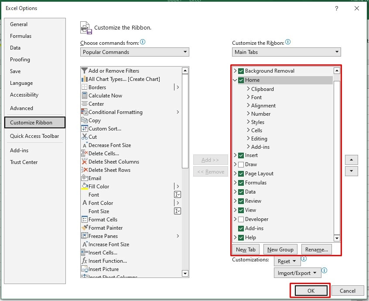This screenshot has height=301, width=369.
Task: Switch to the Trust Center category
Action: coord(24,162)
